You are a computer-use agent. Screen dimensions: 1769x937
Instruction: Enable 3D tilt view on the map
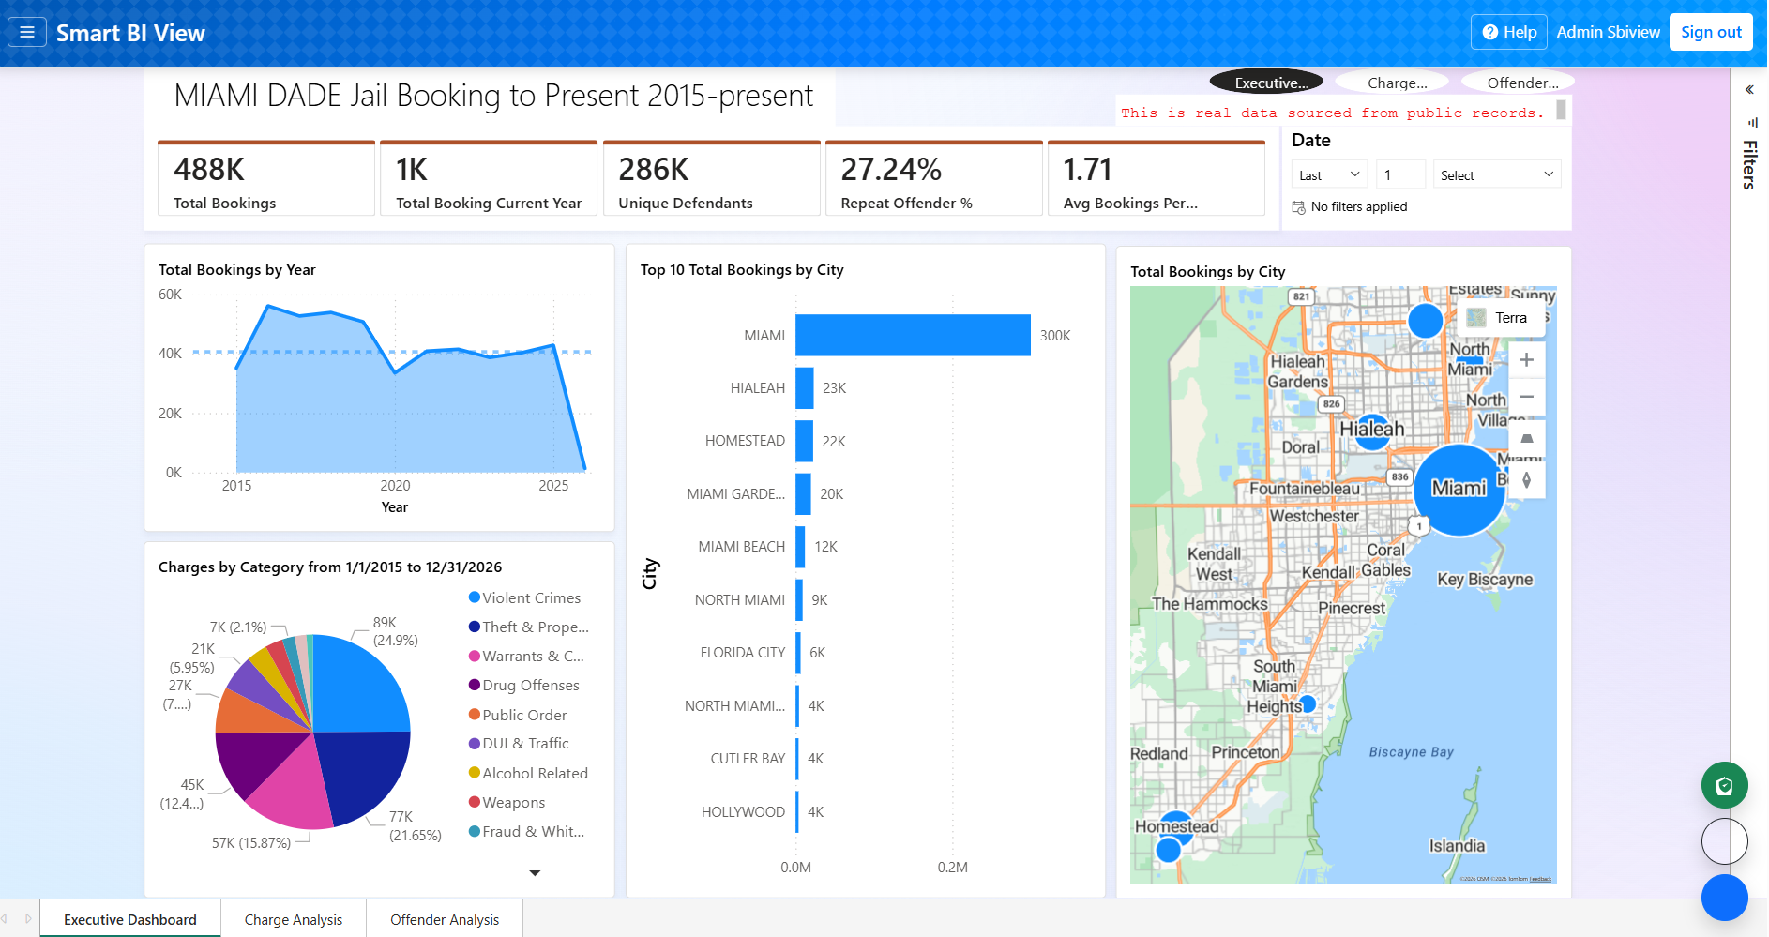point(1527,438)
